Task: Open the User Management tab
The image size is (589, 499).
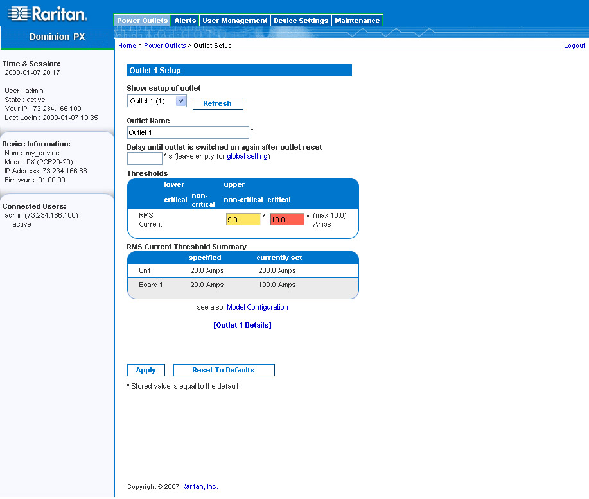Action: (x=234, y=21)
